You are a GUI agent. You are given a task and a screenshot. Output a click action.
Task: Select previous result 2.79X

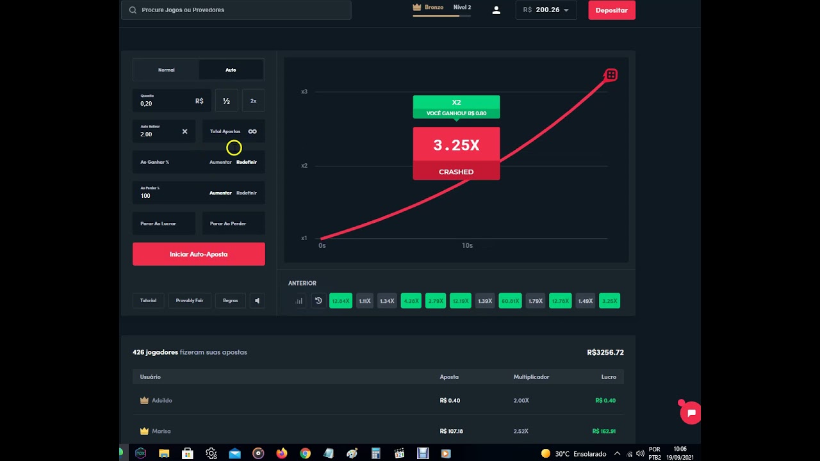(x=436, y=300)
